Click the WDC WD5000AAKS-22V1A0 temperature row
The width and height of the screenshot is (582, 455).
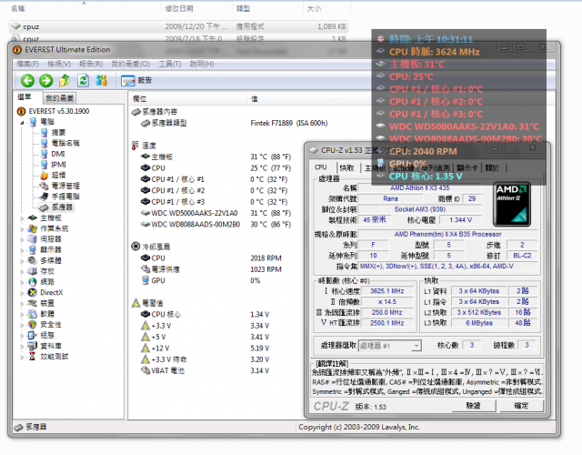(216, 213)
